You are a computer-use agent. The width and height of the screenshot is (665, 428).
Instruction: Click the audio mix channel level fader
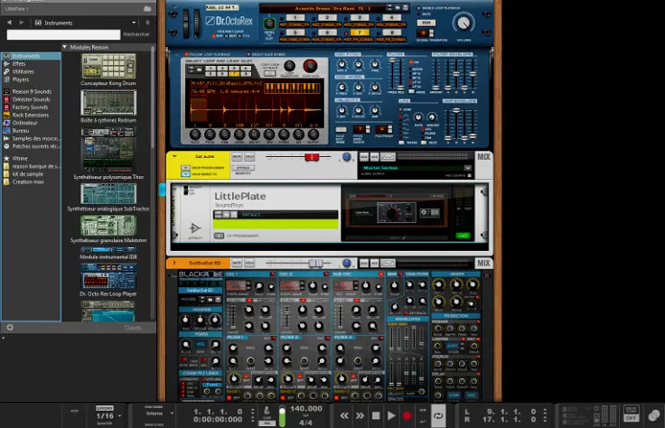pos(312,157)
